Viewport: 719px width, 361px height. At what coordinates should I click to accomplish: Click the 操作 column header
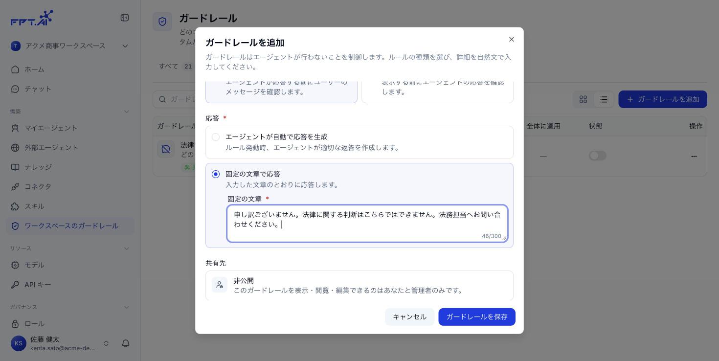696,126
